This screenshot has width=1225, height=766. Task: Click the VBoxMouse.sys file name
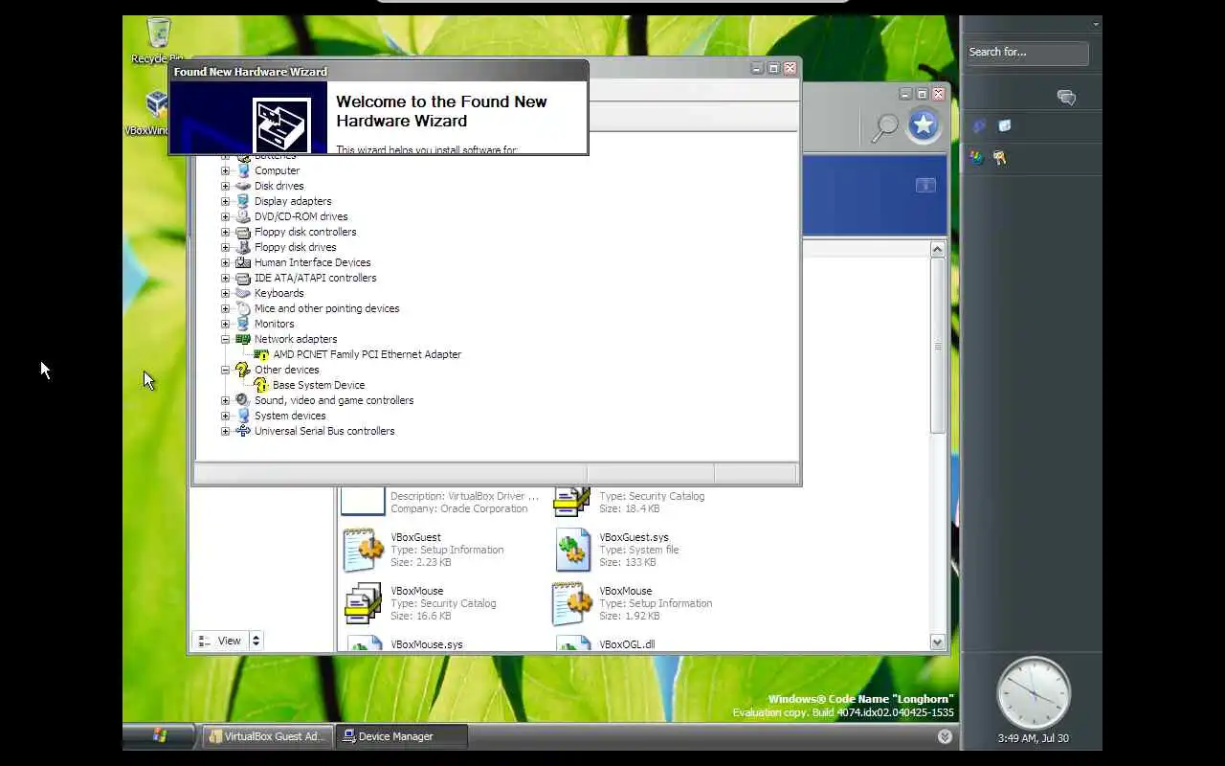[x=426, y=644]
